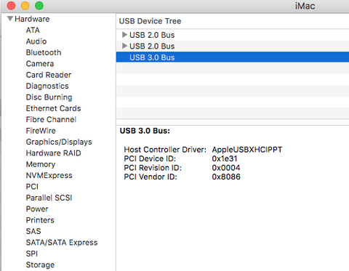
Task: Select Graphics/Displays in the sidebar
Action: pyautogui.click(x=59, y=142)
